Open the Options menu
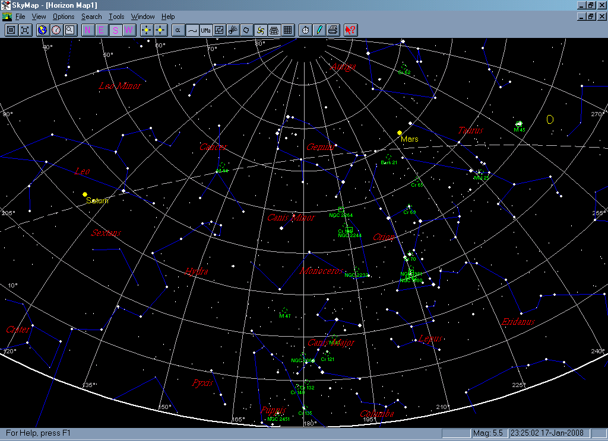The image size is (608, 441). [x=64, y=17]
